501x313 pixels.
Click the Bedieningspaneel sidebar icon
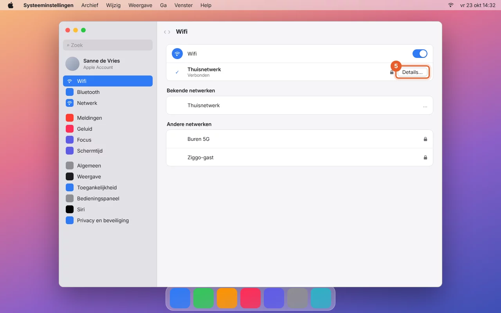[x=70, y=198]
